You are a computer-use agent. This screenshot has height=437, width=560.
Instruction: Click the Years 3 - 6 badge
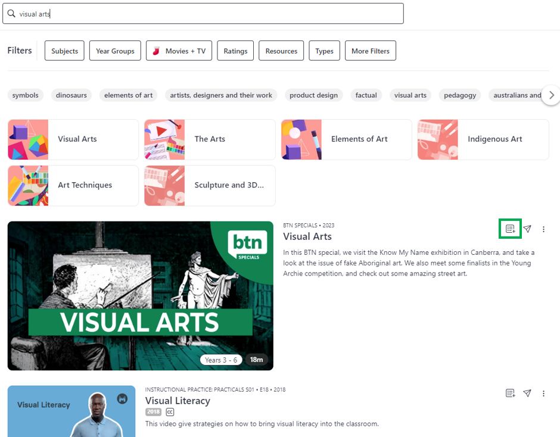221,360
